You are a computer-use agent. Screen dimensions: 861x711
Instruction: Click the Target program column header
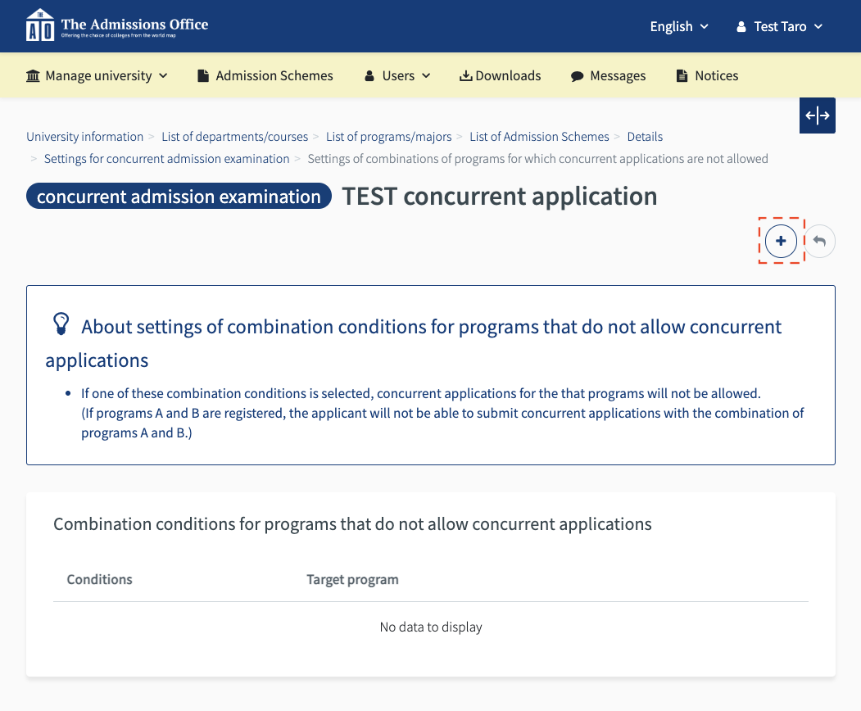pos(352,579)
